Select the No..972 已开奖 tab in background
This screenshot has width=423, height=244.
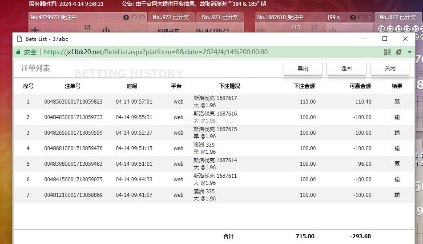(x=171, y=17)
